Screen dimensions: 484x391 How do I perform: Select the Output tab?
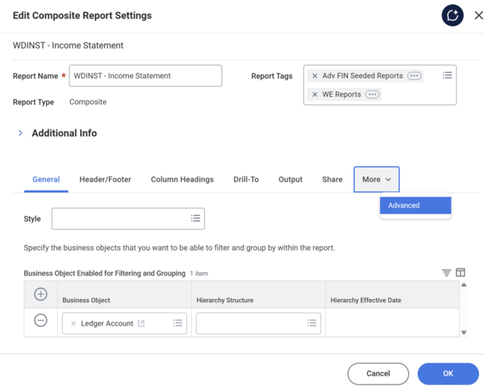(290, 179)
